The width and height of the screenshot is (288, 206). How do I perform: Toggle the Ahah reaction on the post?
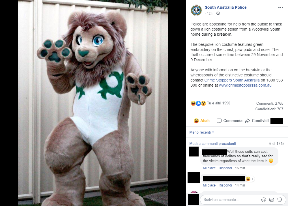202,121
